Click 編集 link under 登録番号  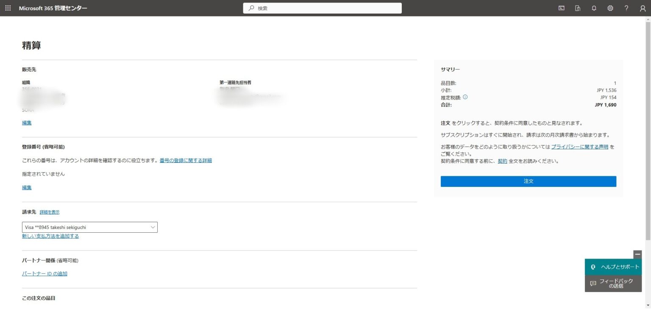(27, 187)
